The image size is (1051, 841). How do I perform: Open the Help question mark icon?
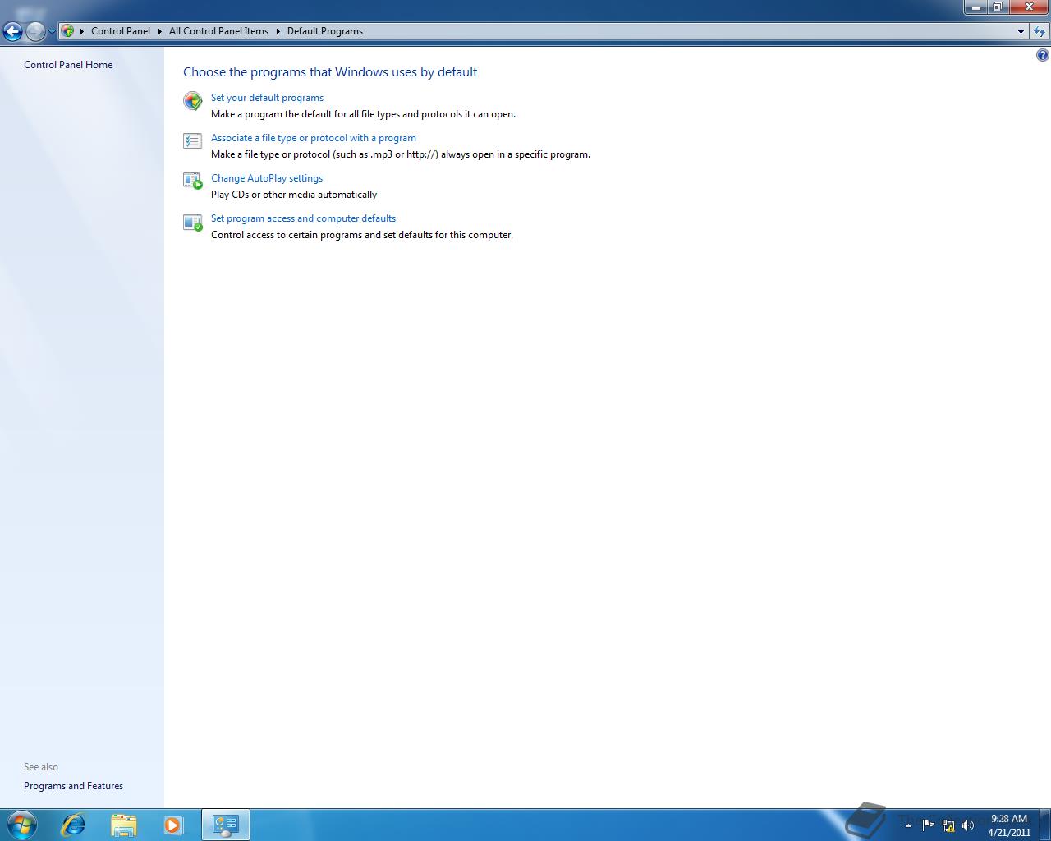click(1042, 55)
